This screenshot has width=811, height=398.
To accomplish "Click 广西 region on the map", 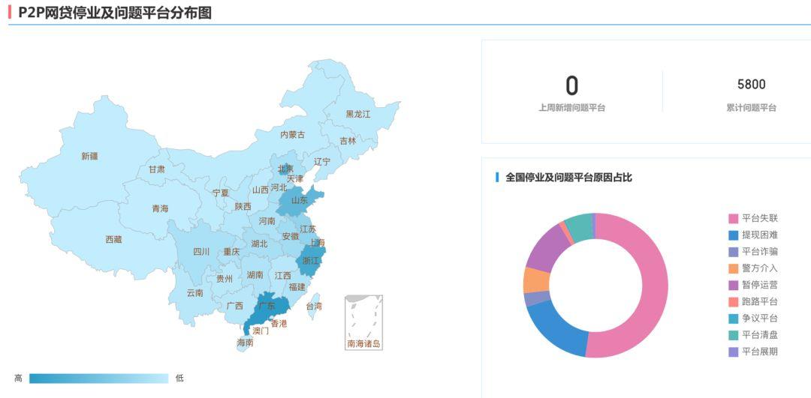I will tap(234, 305).
